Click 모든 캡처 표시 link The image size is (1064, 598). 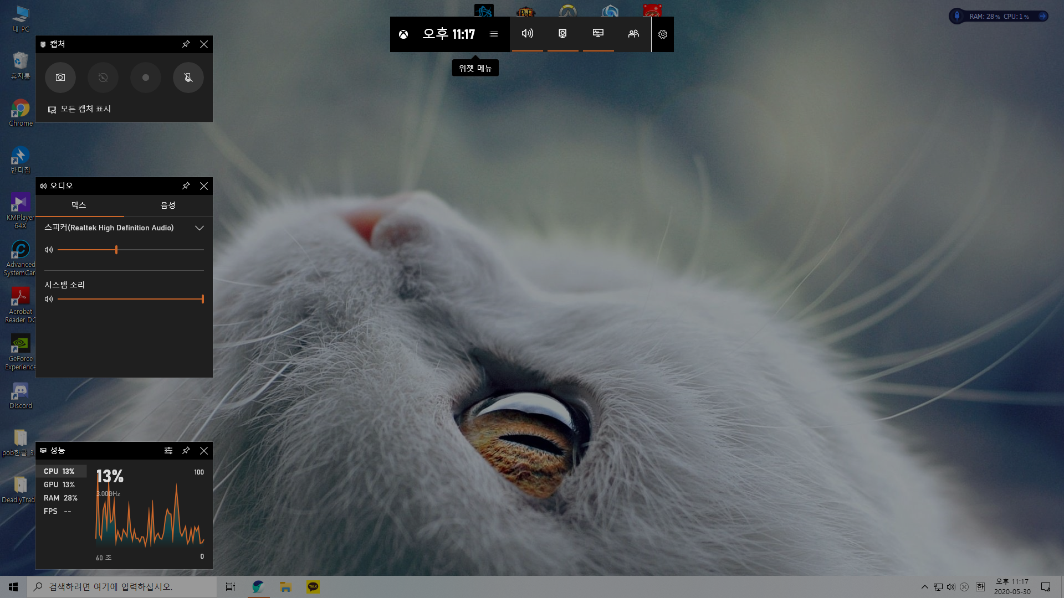(85, 109)
